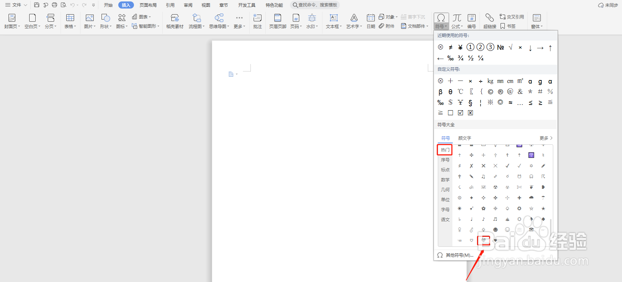
Task: Insert the circled number ① symbol
Action: [x=470, y=47]
